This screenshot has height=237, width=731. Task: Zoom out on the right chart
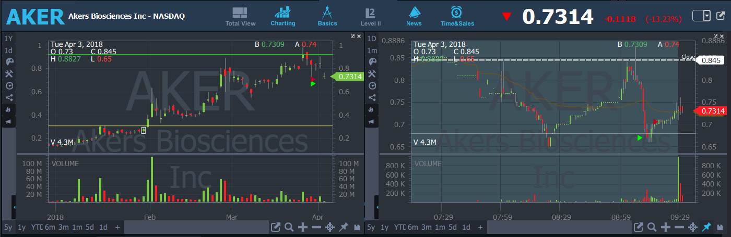(x=679, y=227)
